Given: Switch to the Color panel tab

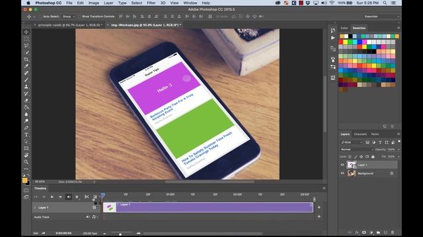Looking at the screenshot, I should [344, 28].
